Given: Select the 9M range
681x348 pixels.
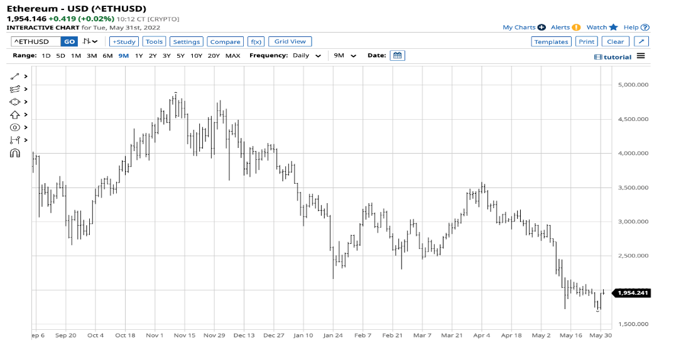Looking at the screenshot, I should click(x=123, y=56).
